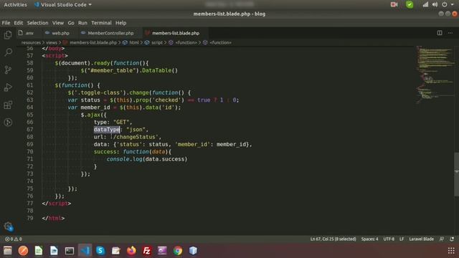
Task: Open the Extensions view
Action: pyautogui.click(x=8, y=105)
